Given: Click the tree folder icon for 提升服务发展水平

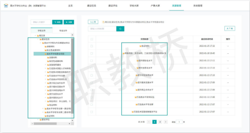Looking at the screenshot, I should point(48,87).
